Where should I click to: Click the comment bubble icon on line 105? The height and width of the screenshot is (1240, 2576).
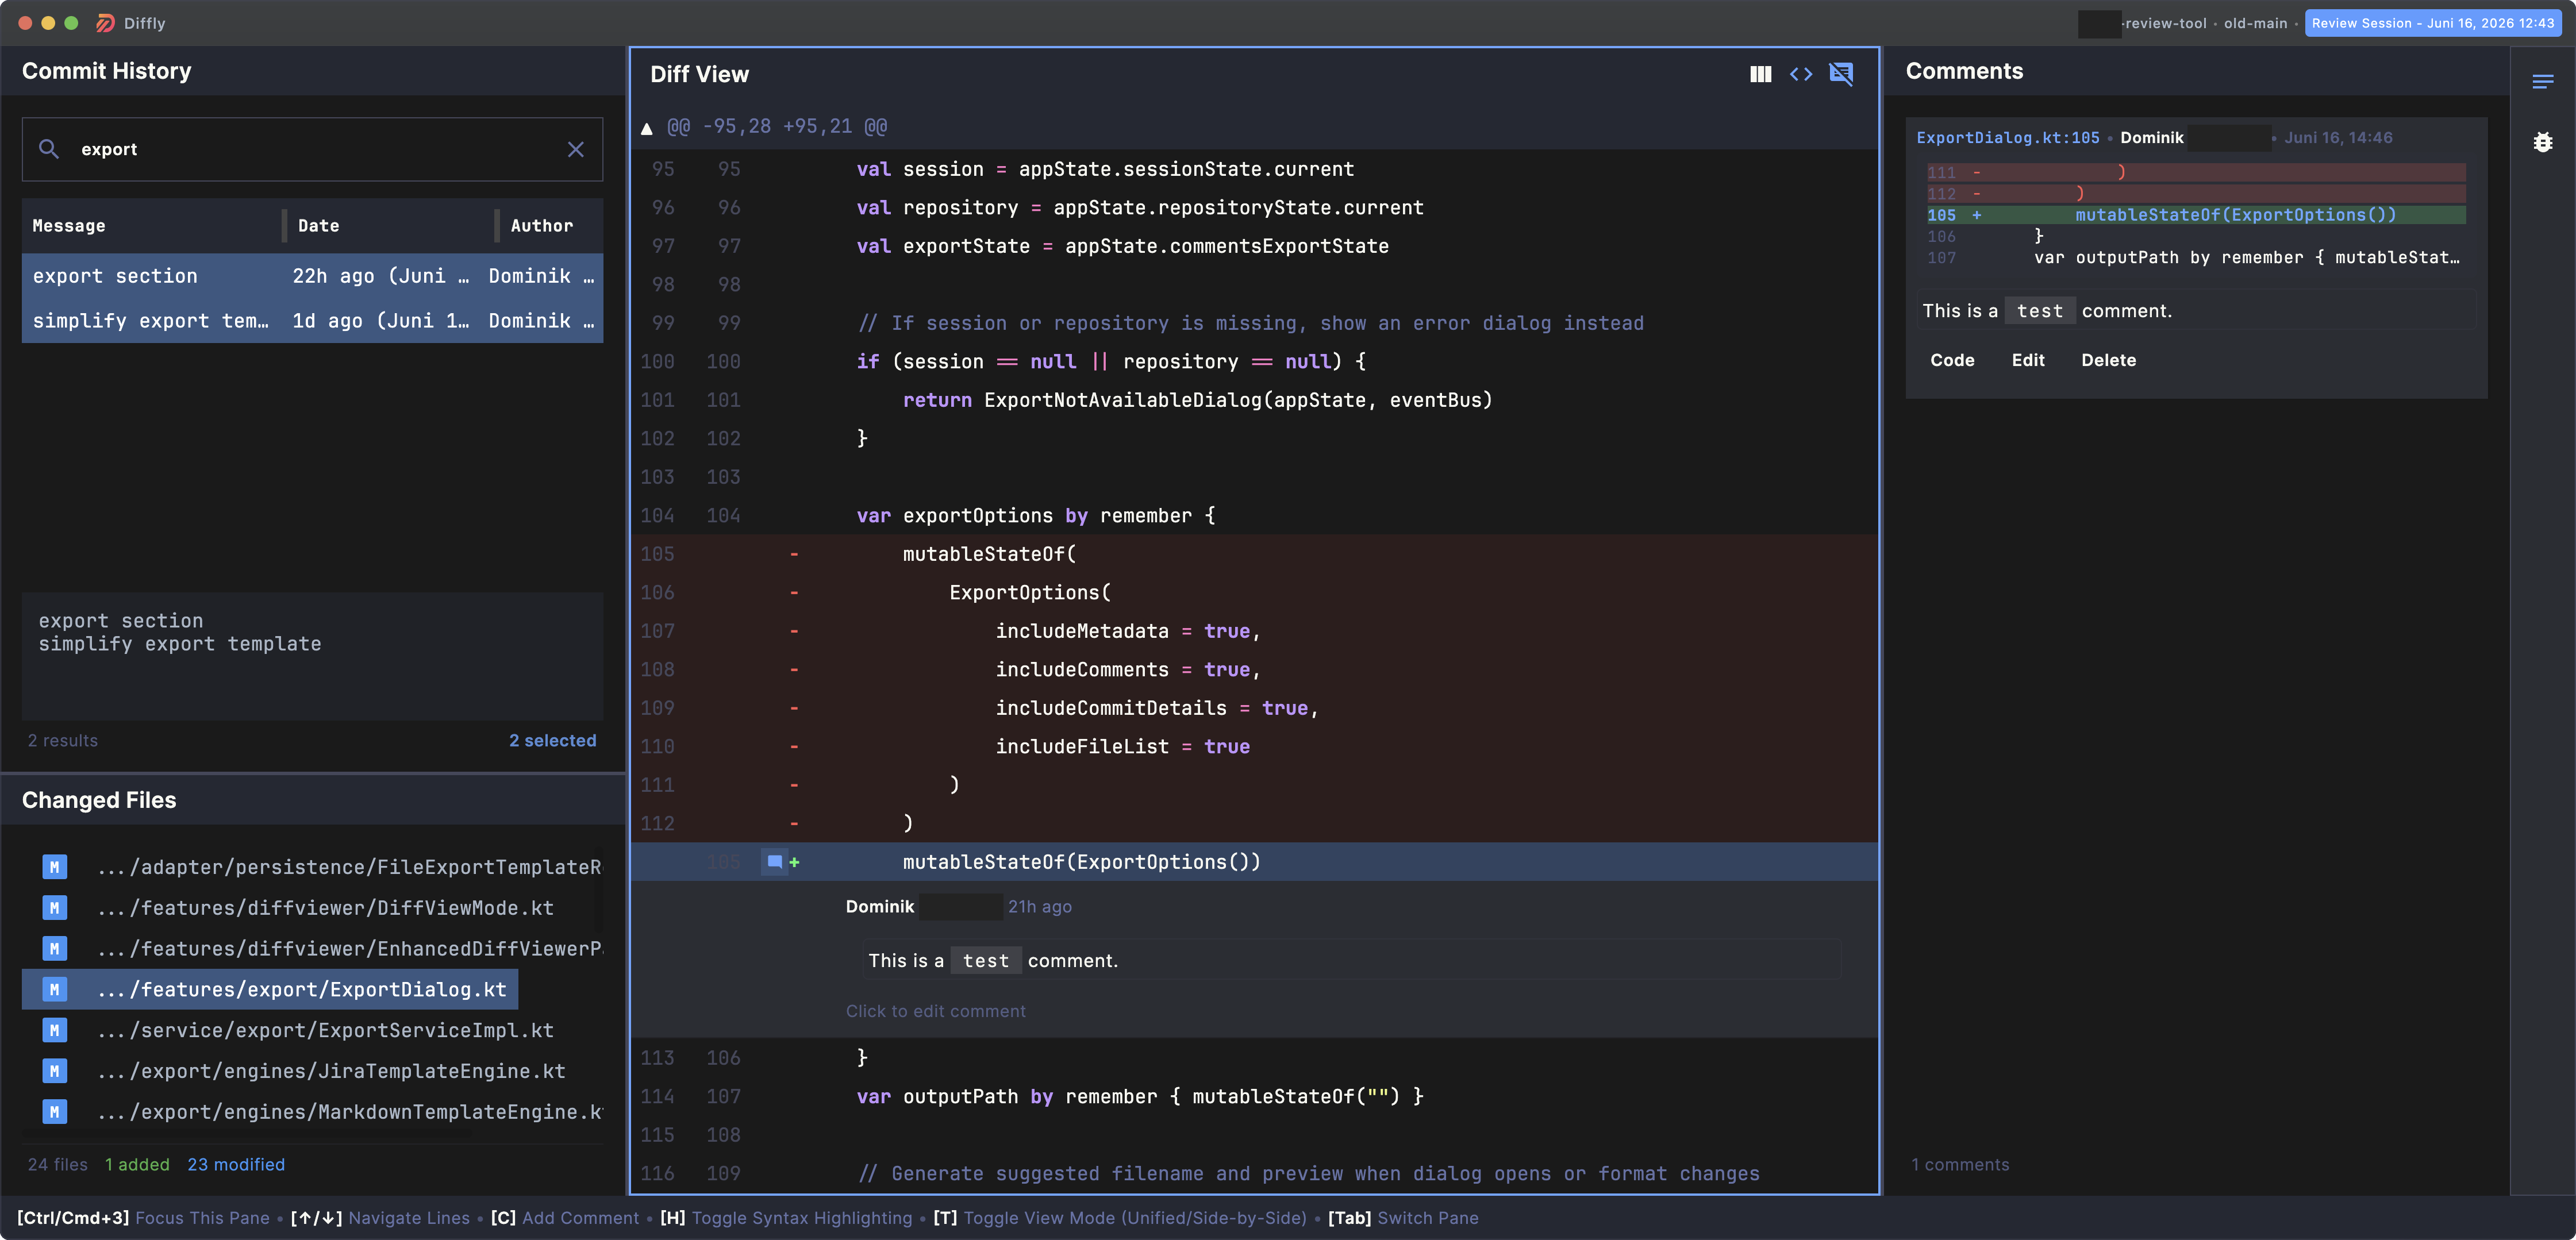click(774, 862)
